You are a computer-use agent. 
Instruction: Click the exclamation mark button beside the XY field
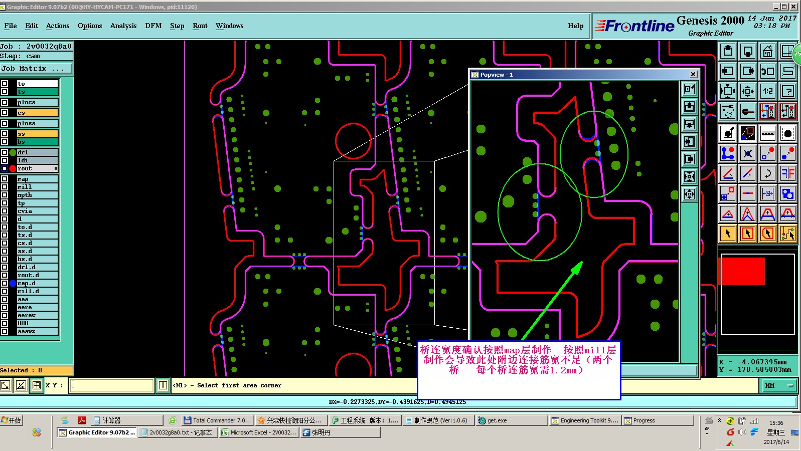point(163,385)
